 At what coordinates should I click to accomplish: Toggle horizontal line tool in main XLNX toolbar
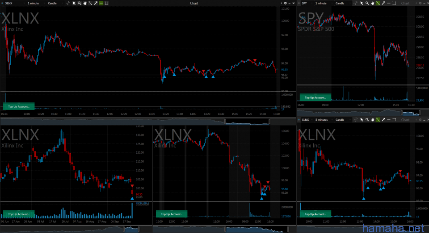click(x=101, y=3)
